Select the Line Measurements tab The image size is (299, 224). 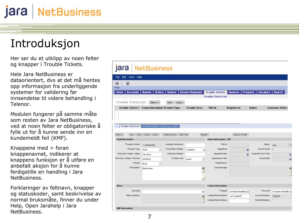(150, 126)
